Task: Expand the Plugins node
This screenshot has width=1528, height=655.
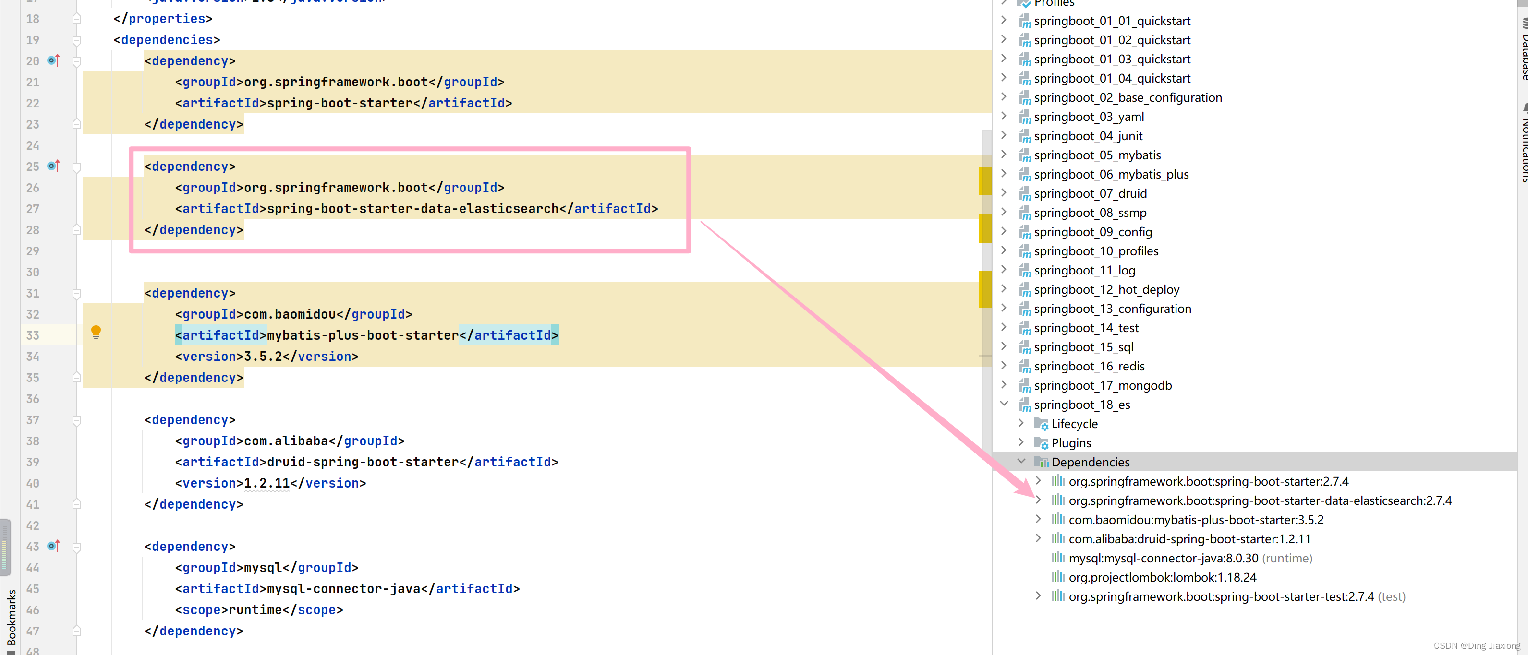Action: click(x=1021, y=441)
